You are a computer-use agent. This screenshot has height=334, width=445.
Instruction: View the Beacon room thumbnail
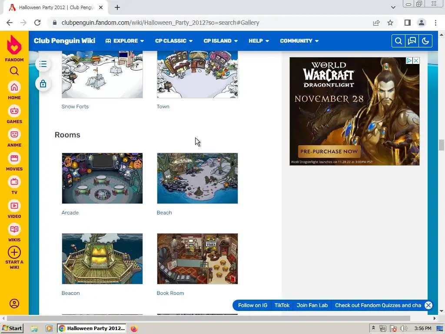coord(102,259)
